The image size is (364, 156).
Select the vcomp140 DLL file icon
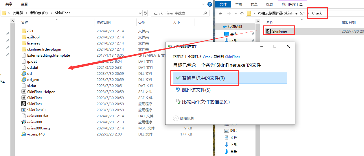click(x=24, y=134)
